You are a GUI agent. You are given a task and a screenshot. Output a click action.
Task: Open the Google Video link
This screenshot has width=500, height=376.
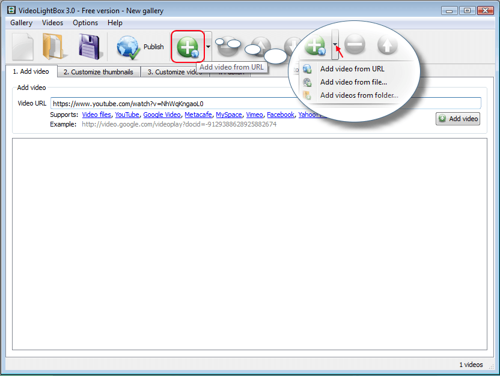point(162,115)
